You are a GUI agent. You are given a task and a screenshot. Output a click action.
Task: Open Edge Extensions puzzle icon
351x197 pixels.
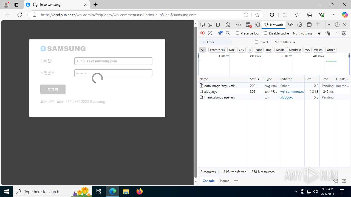pyautogui.click(x=272, y=15)
